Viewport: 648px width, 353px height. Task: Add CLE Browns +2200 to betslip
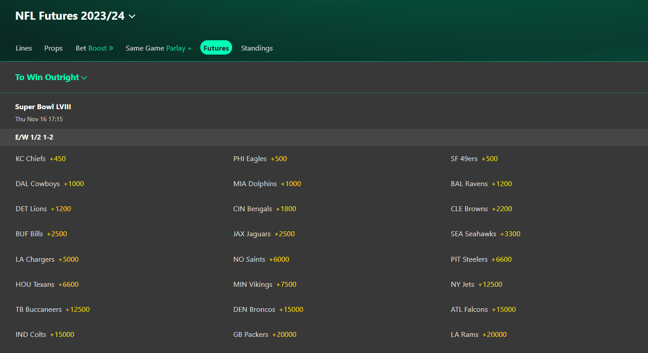(x=481, y=209)
